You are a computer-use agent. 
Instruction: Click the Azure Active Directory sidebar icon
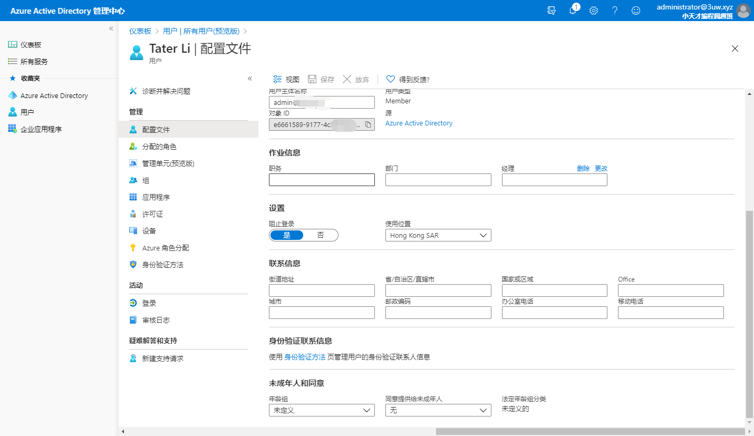[12, 95]
